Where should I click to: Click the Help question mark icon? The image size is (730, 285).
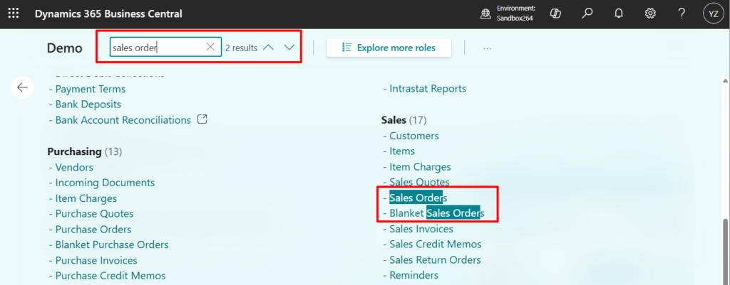coord(682,14)
